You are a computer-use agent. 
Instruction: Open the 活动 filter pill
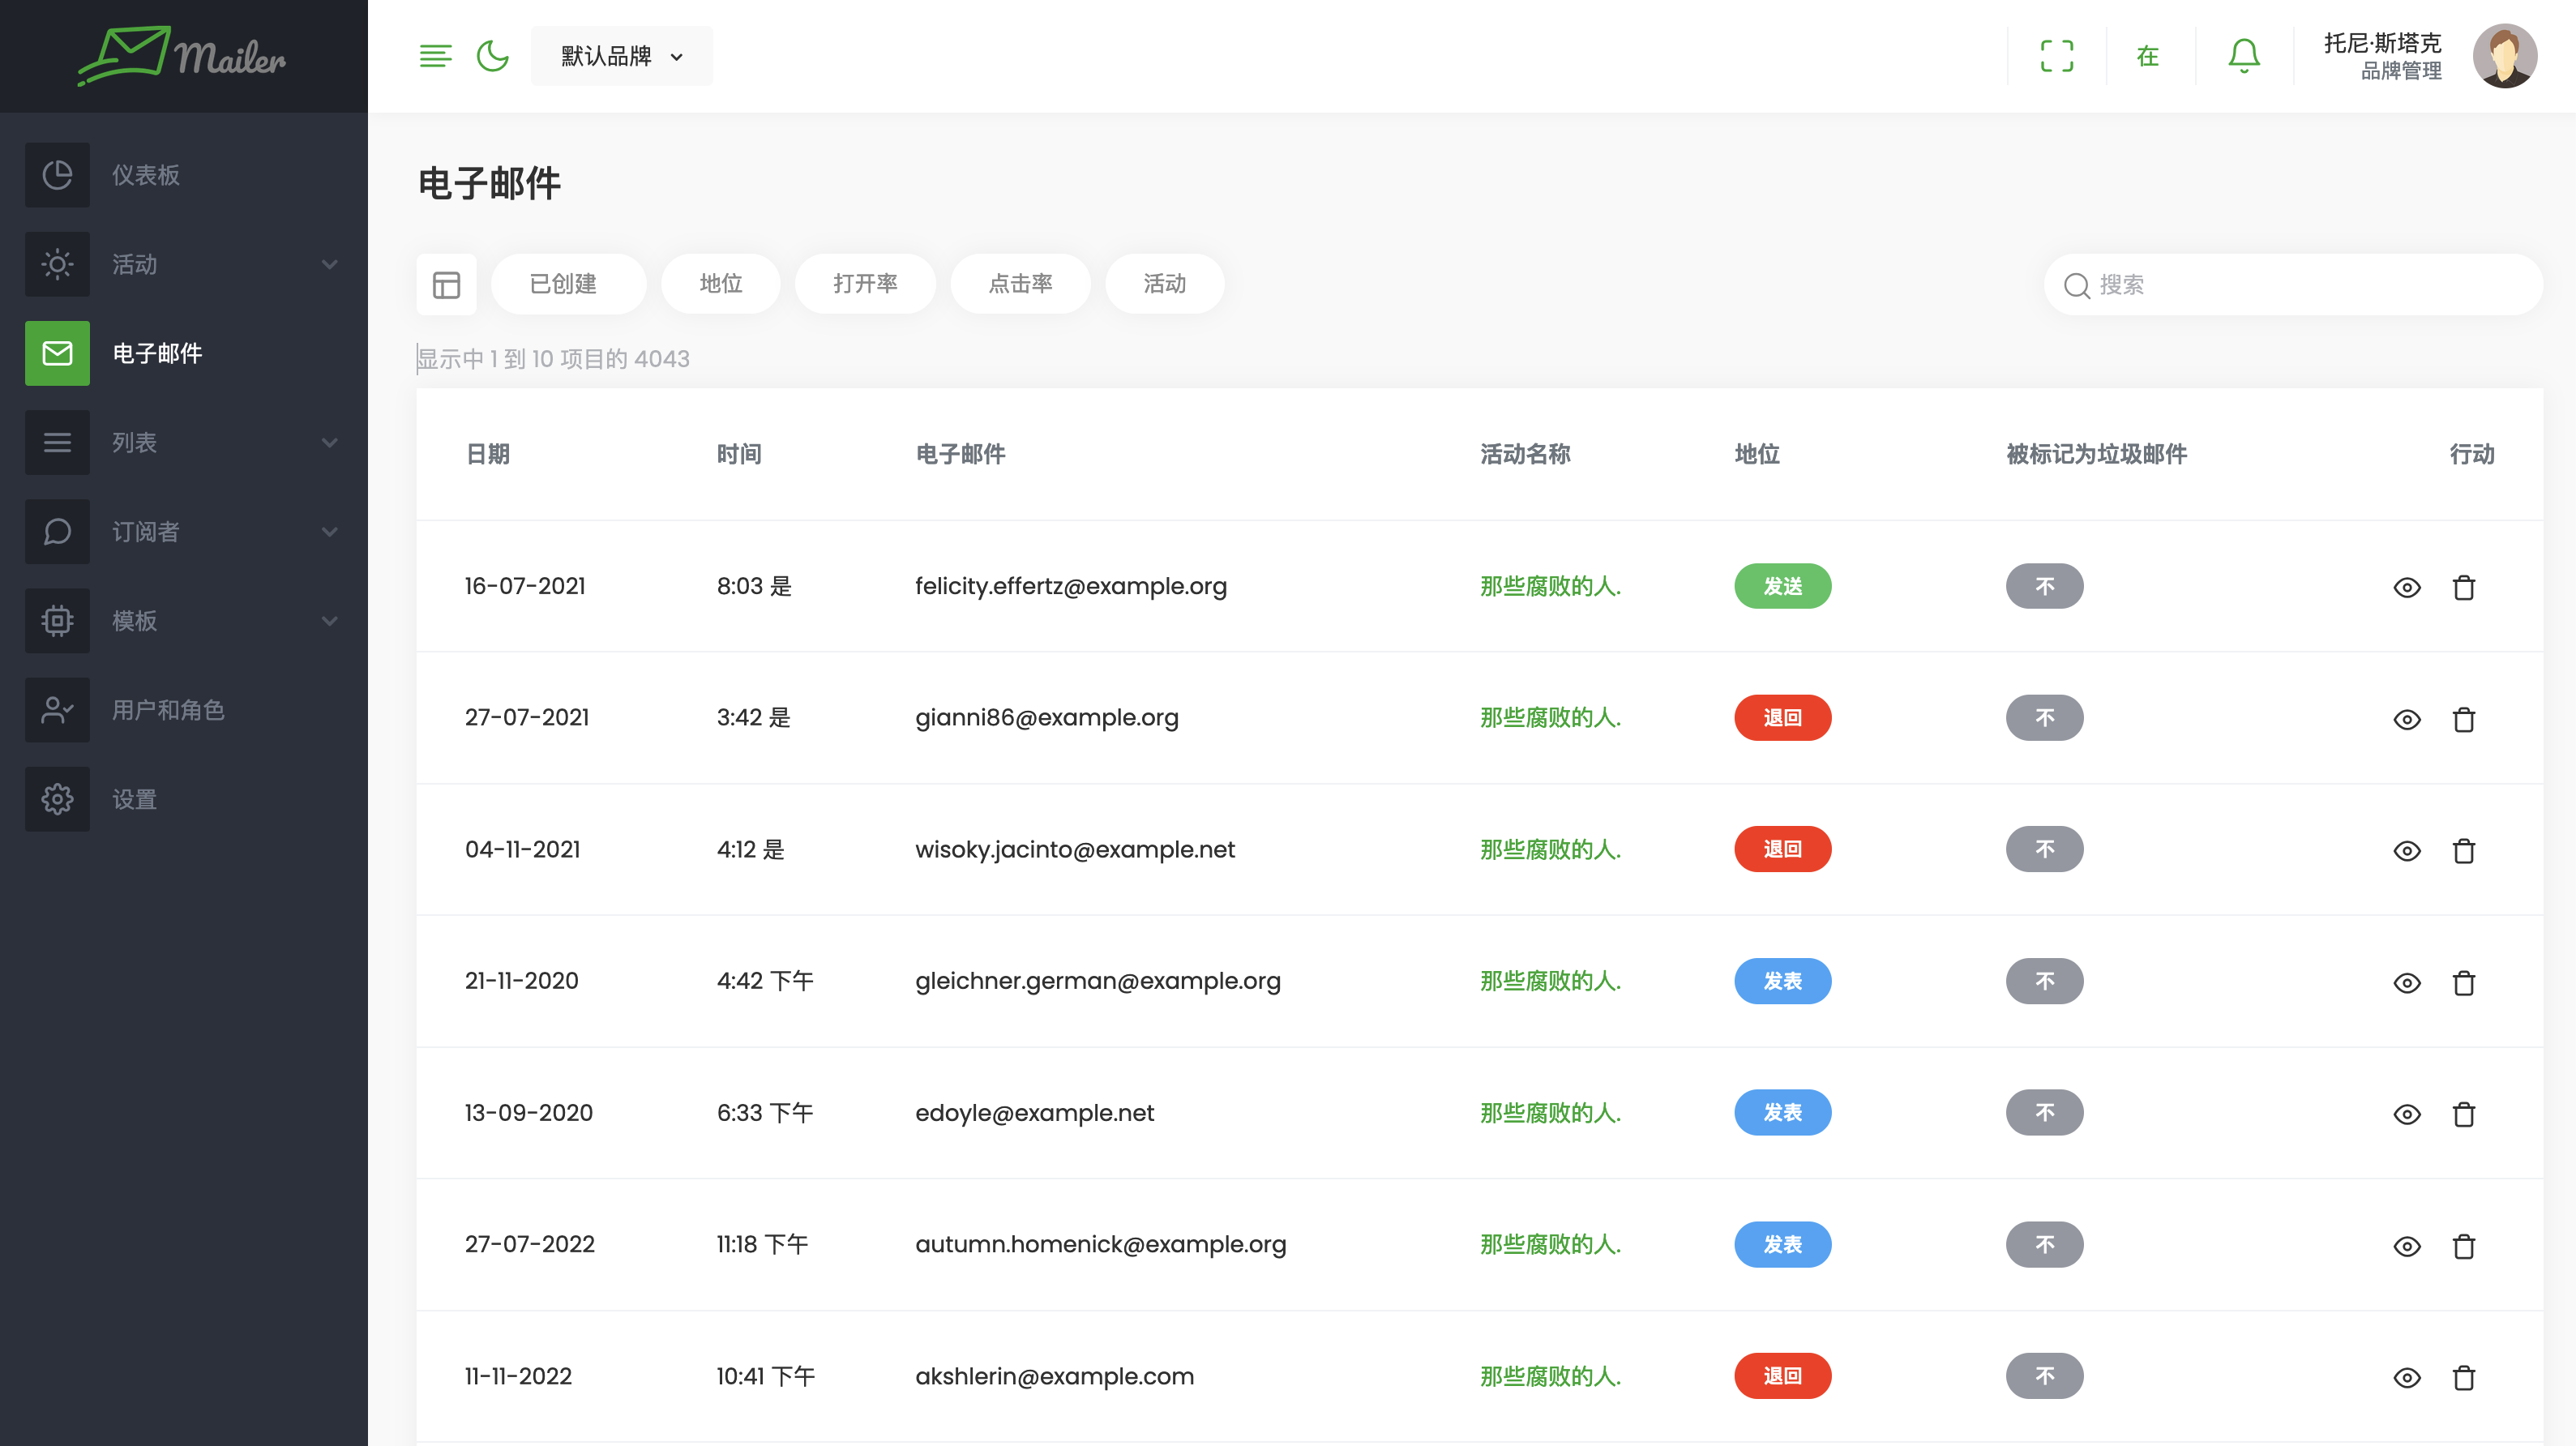click(x=1164, y=284)
